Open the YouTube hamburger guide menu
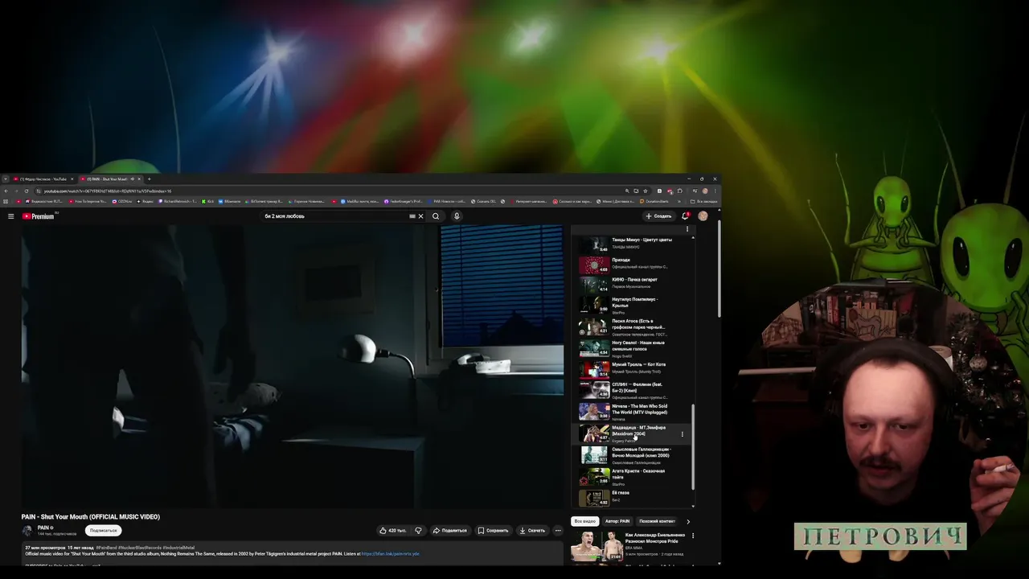This screenshot has height=579, width=1029. (10, 216)
